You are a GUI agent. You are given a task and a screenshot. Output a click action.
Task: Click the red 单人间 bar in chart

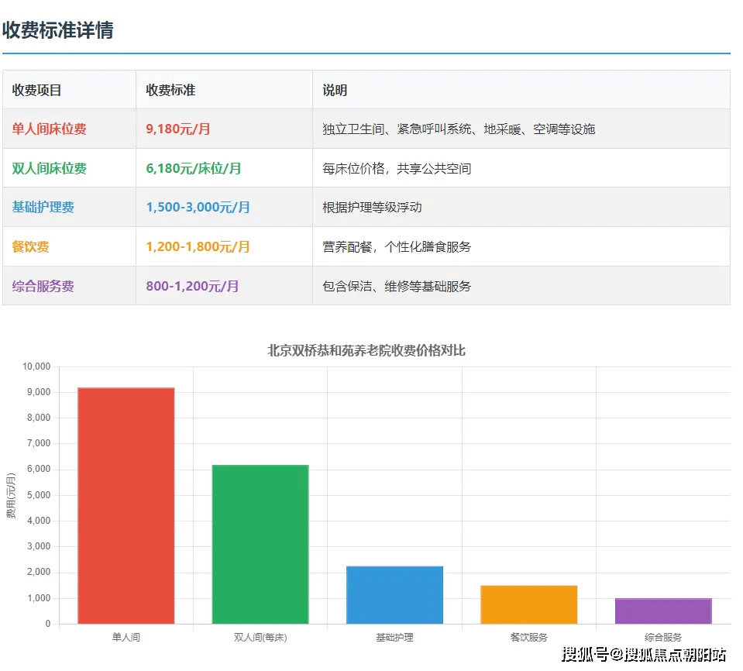click(126, 505)
